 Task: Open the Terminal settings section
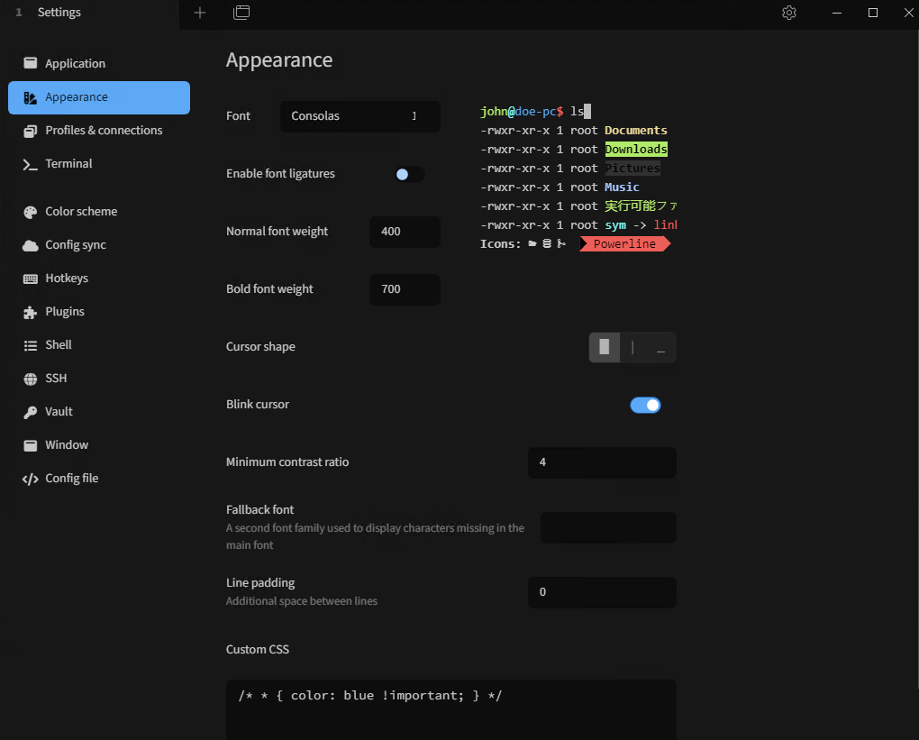(99, 164)
